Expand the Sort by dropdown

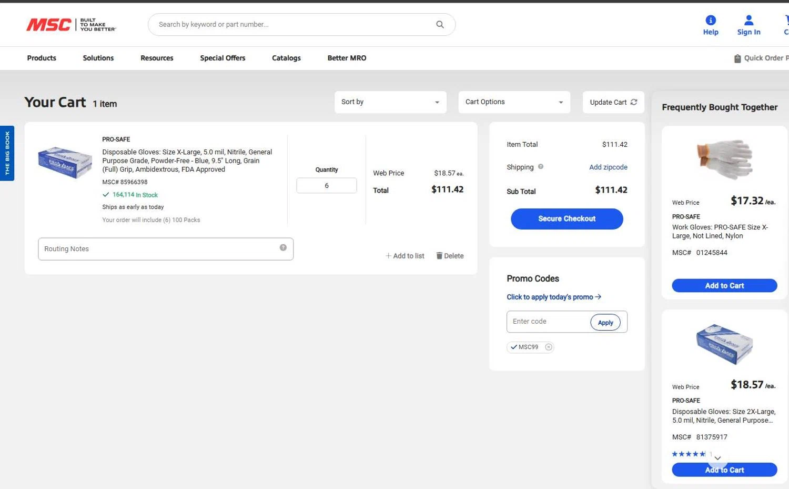tap(390, 102)
